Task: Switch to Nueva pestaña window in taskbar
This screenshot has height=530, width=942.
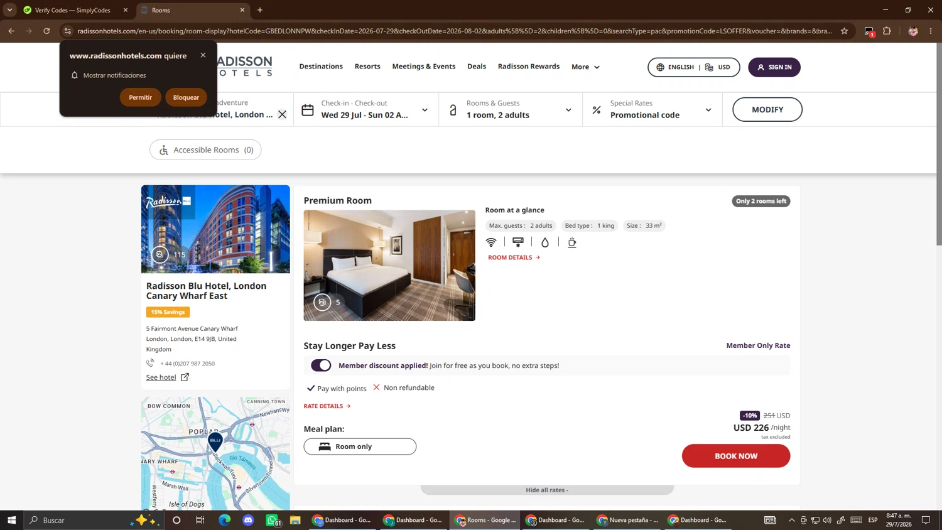Action: click(627, 520)
